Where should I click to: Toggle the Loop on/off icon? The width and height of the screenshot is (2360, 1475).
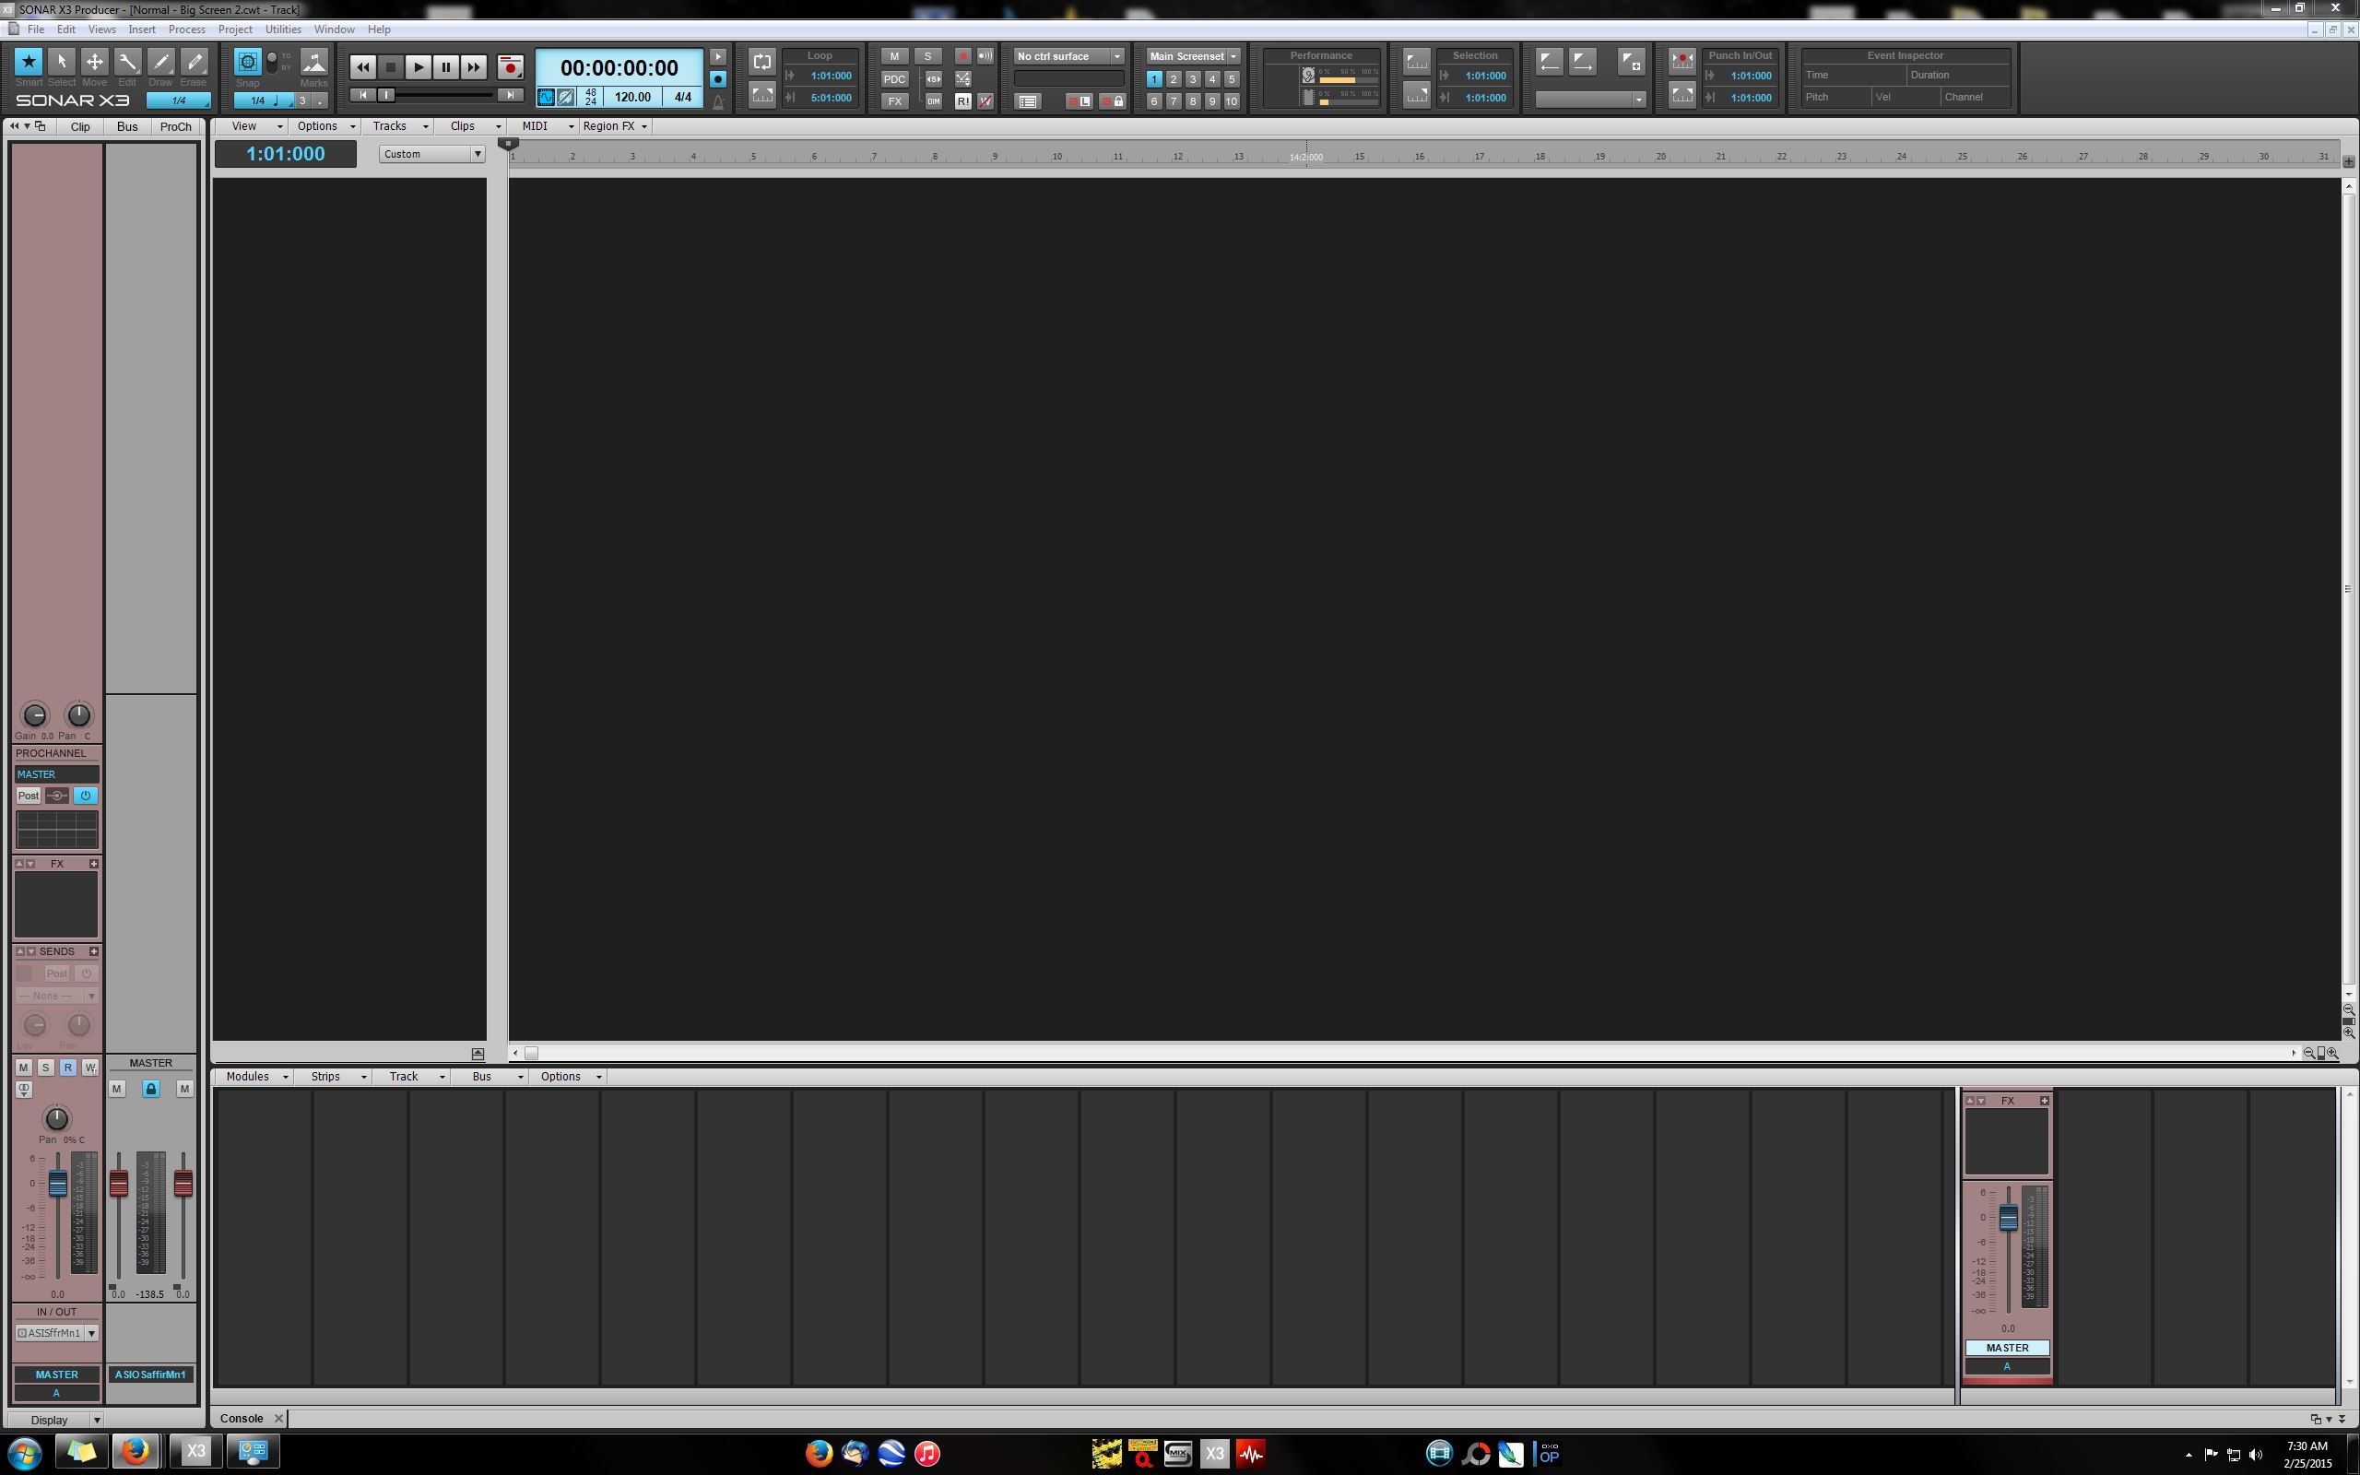point(761,62)
